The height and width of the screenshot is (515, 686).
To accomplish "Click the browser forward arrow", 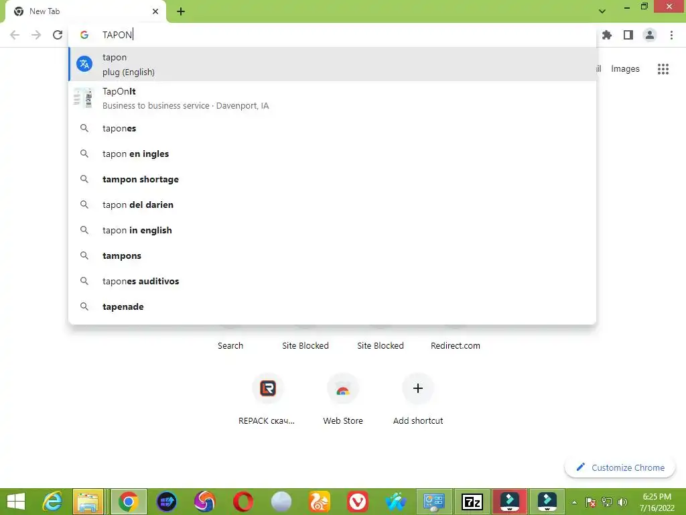I will (36, 35).
